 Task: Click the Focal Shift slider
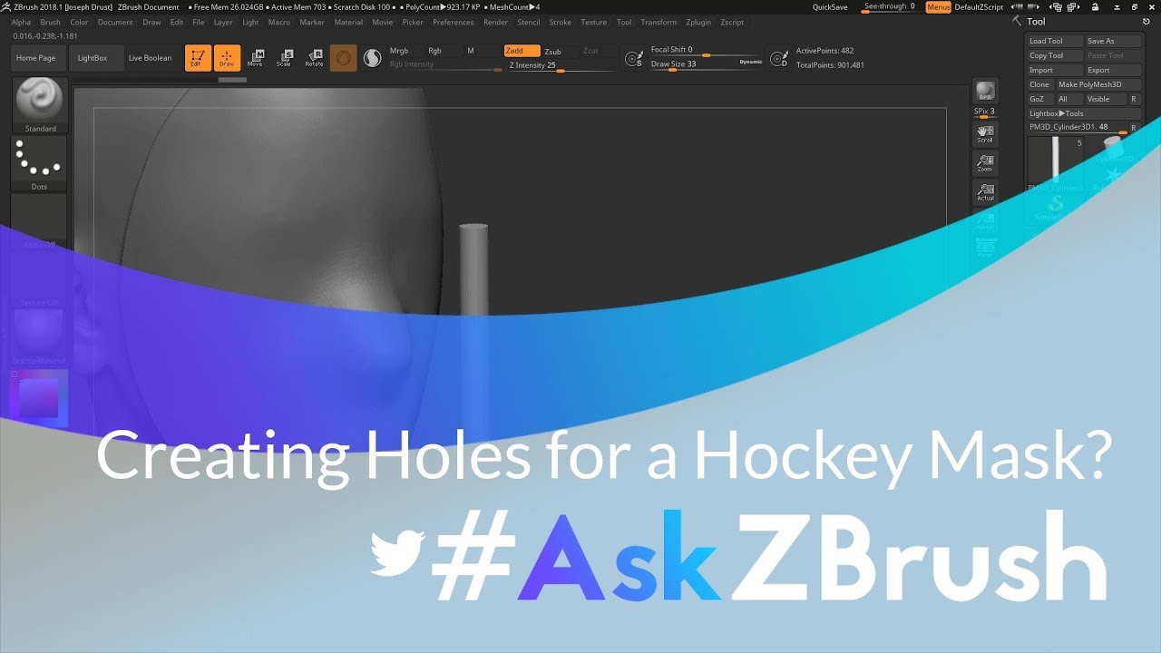click(x=706, y=51)
